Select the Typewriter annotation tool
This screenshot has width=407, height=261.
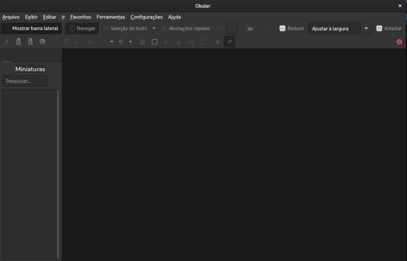54,42
